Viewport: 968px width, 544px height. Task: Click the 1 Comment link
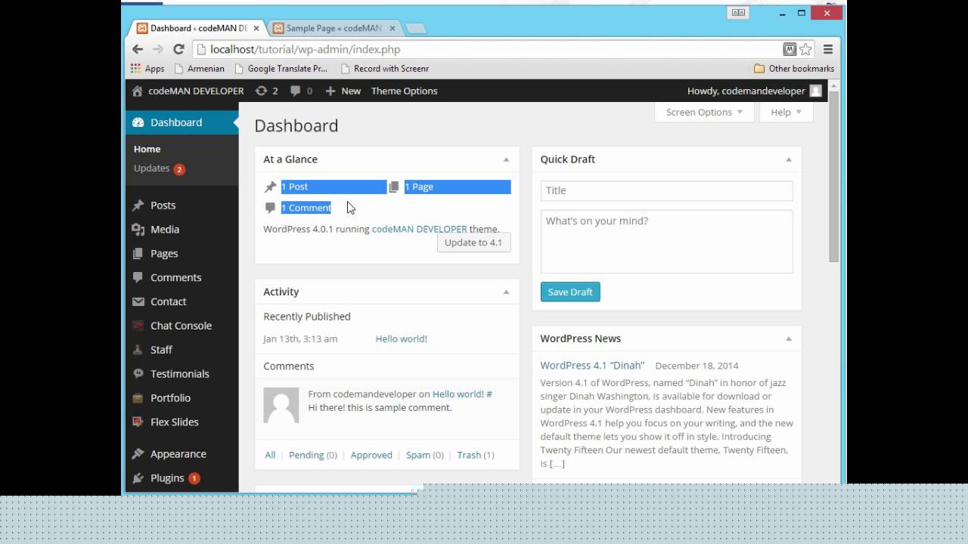(x=306, y=208)
